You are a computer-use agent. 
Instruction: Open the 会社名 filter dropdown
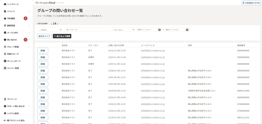click(x=49, y=30)
